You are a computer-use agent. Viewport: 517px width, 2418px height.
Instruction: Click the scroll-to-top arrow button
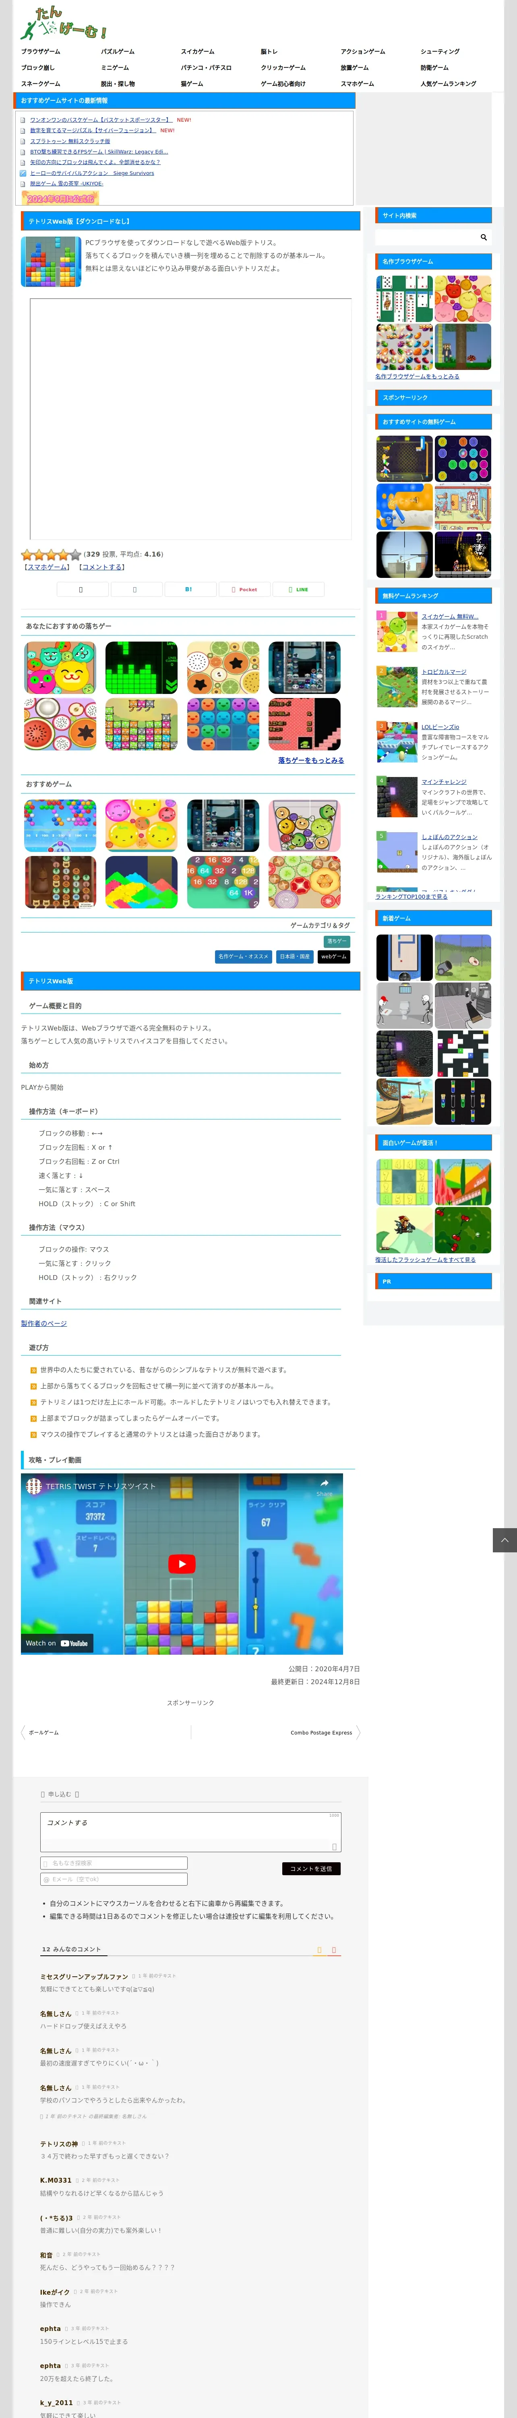coord(505,1539)
